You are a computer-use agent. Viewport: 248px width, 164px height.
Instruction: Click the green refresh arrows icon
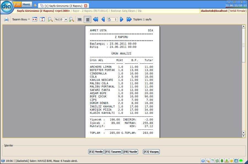pos(217,161)
